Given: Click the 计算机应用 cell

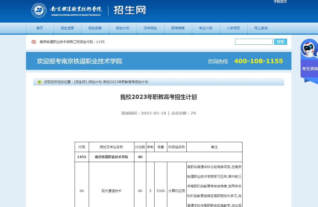Looking at the screenshot, I should (177, 191).
